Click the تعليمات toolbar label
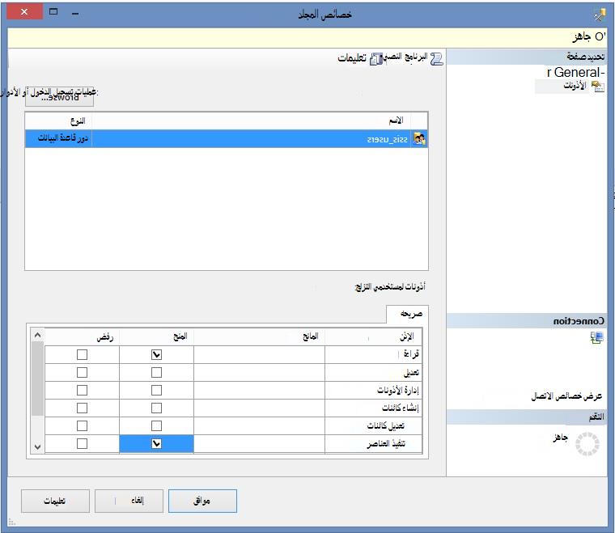 pyautogui.click(x=352, y=58)
